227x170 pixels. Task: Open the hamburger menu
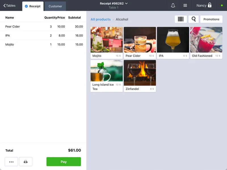pos(185,5)
